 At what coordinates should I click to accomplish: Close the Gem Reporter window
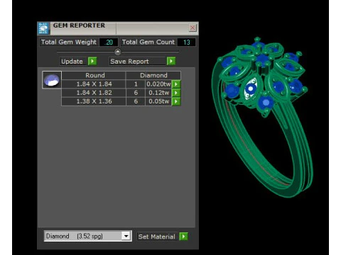pos(193,28)
